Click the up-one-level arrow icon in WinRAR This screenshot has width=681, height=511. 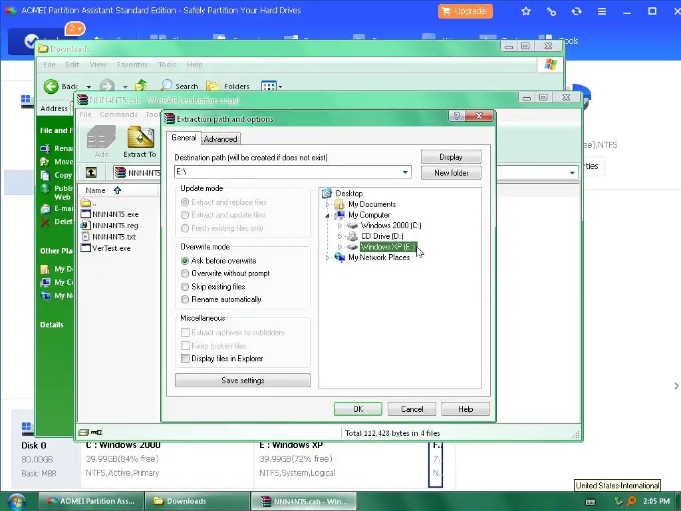tap(91, 172)
